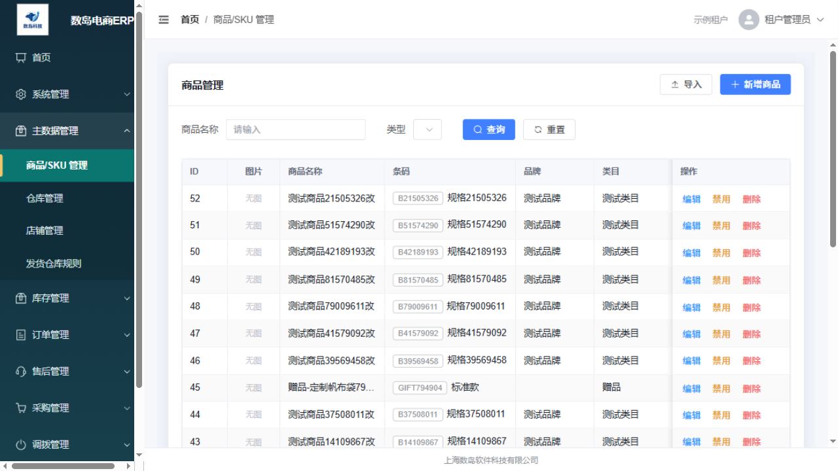
Task: Click the 首页 breadcrumb link
Action: [x=190, y=20]
